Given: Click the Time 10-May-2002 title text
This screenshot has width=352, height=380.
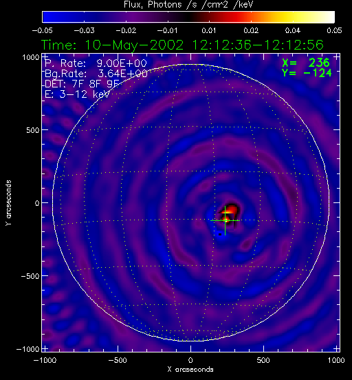Looking at the screenshot, I should 182,45.
